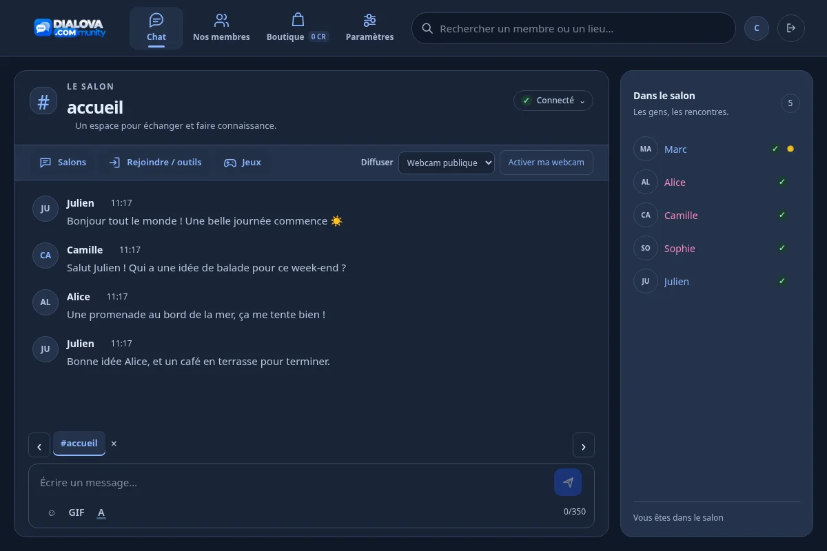Open the Connecté status dropdown

(x=553, y=101)
